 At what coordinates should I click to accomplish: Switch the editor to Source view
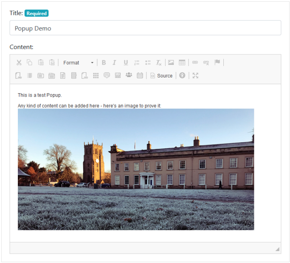pyautogui.click(x=161, y=76)
